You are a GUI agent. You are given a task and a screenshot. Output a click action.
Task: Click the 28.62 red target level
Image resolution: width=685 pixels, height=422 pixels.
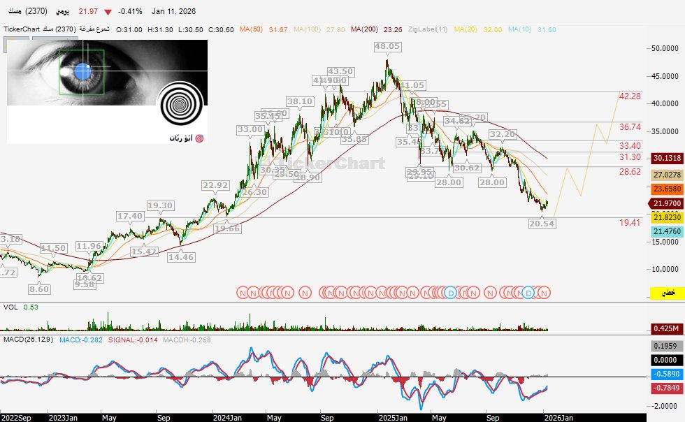click(630, 172)
